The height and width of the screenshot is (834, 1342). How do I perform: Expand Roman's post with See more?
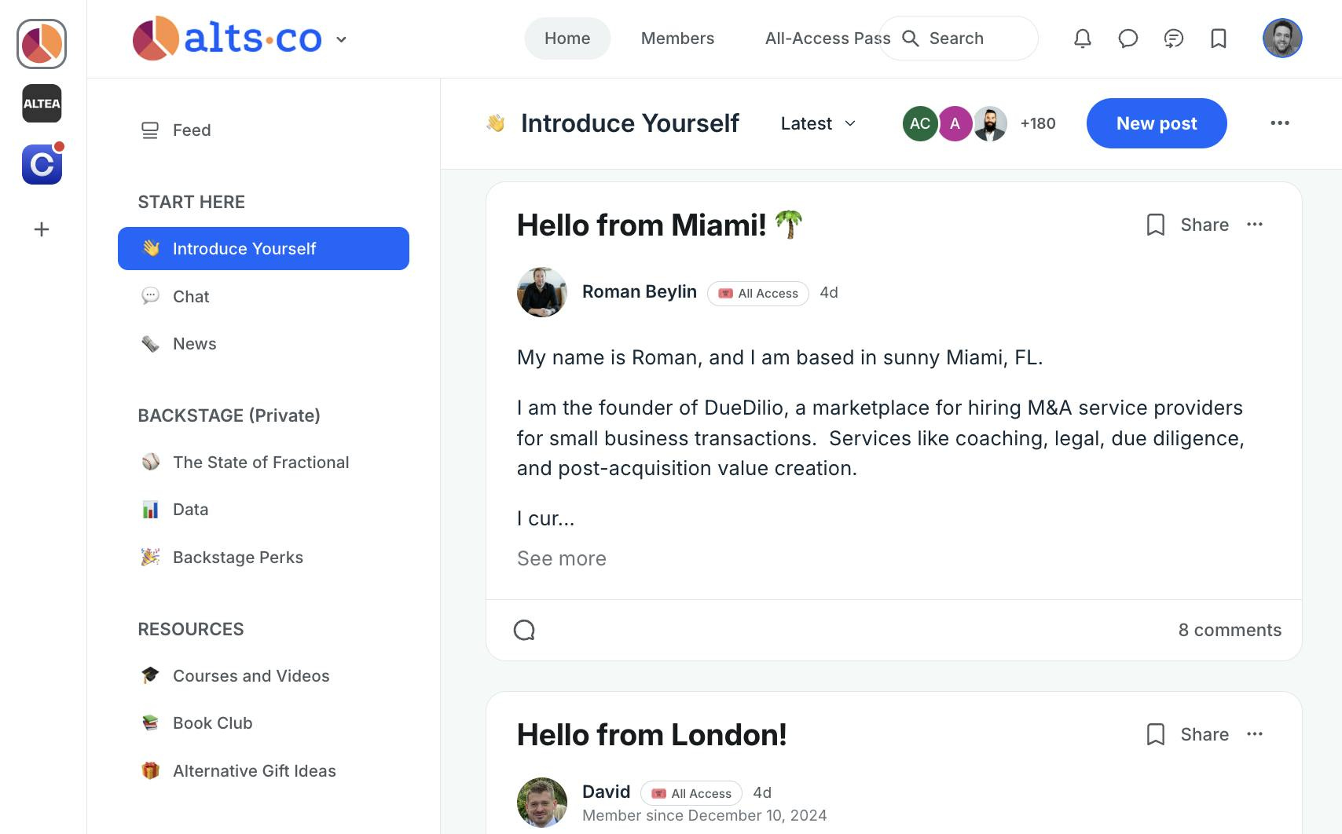click(x=561, y=558)
